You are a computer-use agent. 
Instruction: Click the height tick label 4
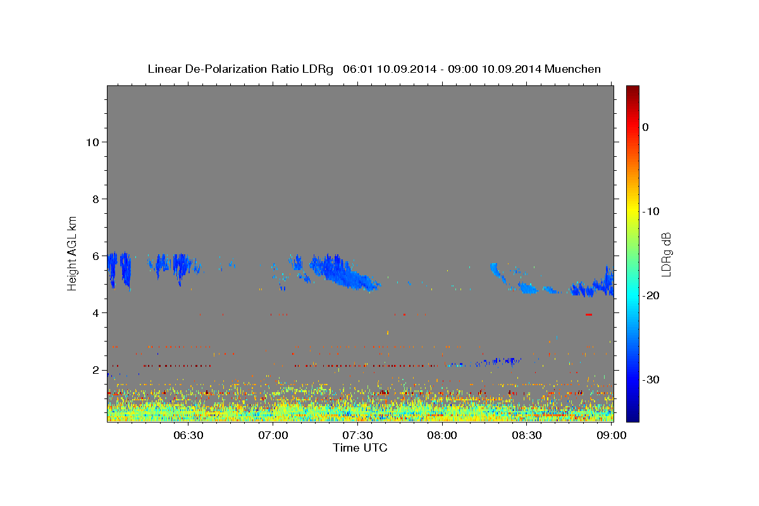(96, 312)
